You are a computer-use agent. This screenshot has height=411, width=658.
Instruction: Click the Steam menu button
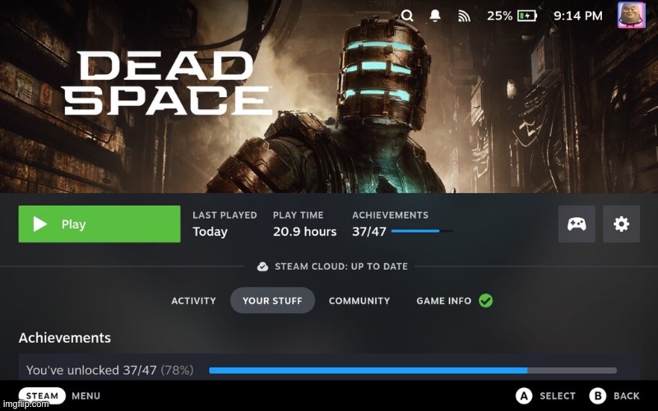pos(42,396)
